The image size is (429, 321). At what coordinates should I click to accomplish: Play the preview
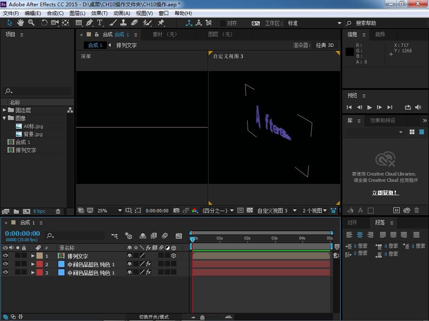[x=370, y=107]
